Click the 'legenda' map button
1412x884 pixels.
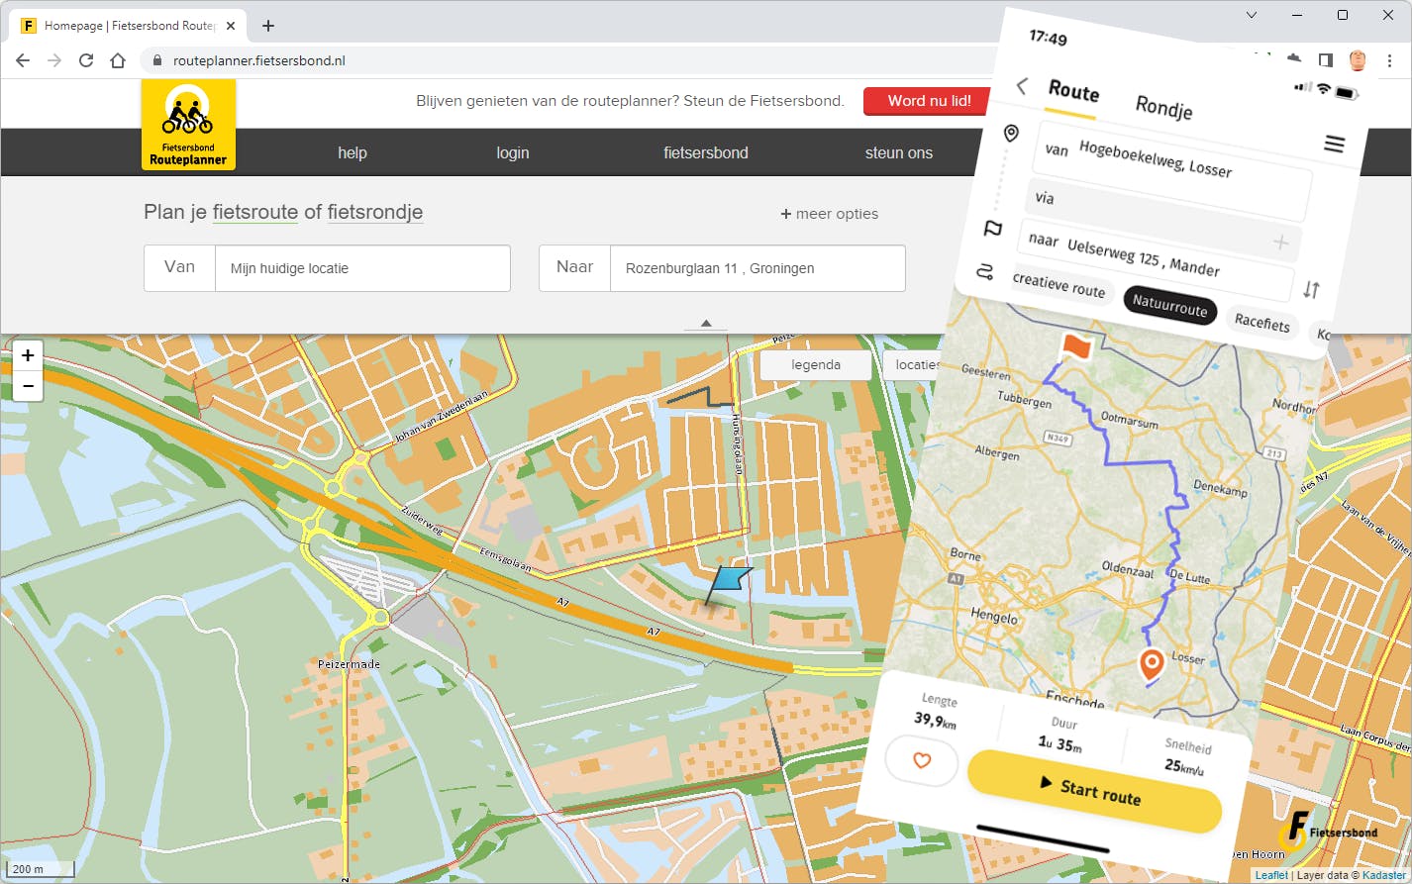pyautogui.click(x=816, y=365)
